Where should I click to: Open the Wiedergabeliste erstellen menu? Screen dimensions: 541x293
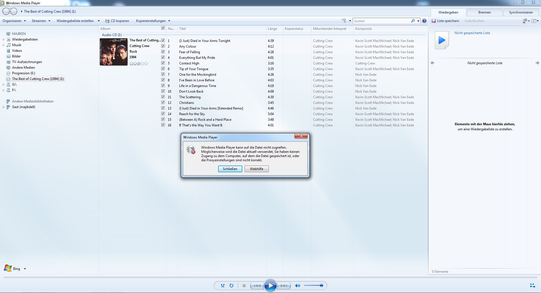78,21
